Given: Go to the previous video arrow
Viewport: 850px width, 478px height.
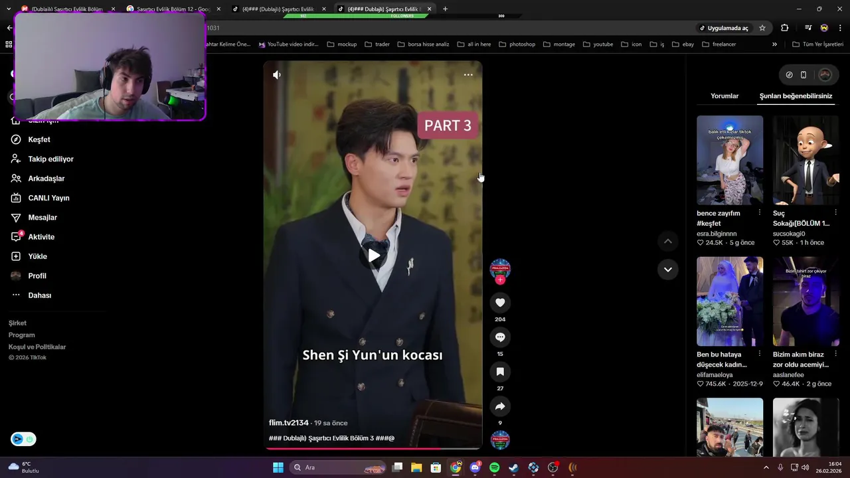Looking at the screenshot, I should point(668,241).
